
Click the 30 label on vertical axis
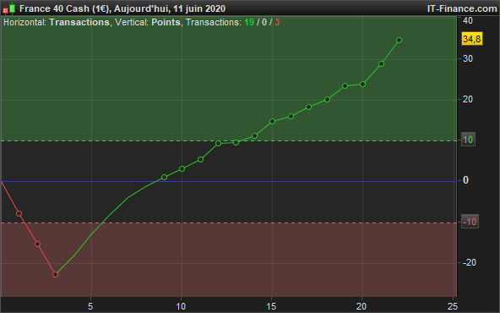point(468,58)
